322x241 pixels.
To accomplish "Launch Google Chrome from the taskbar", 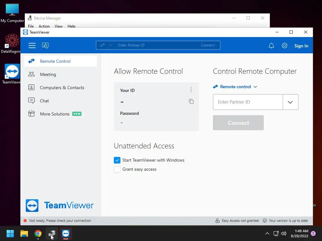I will [x=38, y=233].
